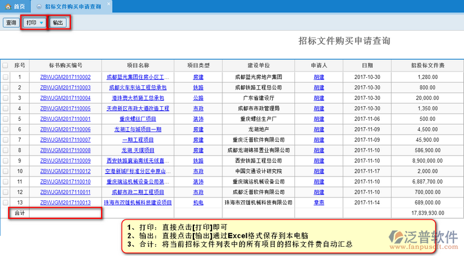Click applicant 章惠 in row 13

point(319,203)
